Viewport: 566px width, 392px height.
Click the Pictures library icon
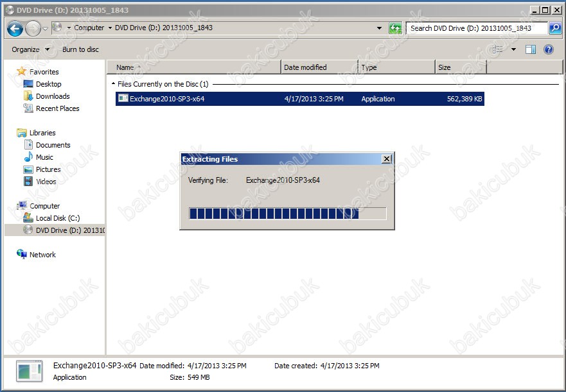pyautogui.click(x=28, y=169)
